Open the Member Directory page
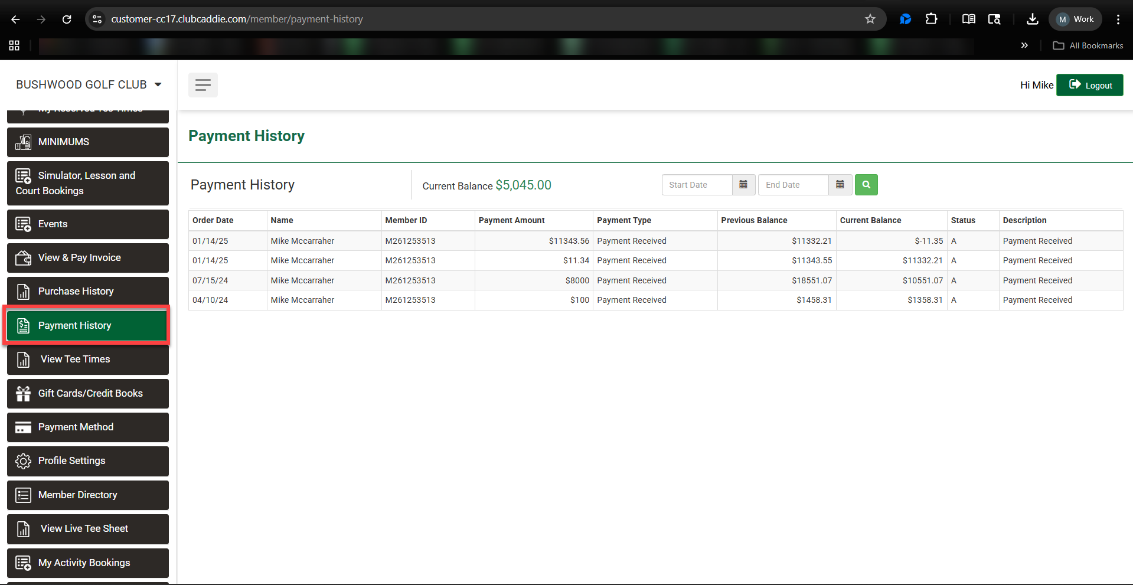Image resolution: width=1133 pixels, height=585 pixels. pos(88,495)
